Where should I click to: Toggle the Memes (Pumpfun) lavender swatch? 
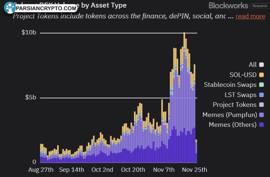pyautogui.click(x=261, y=115)
